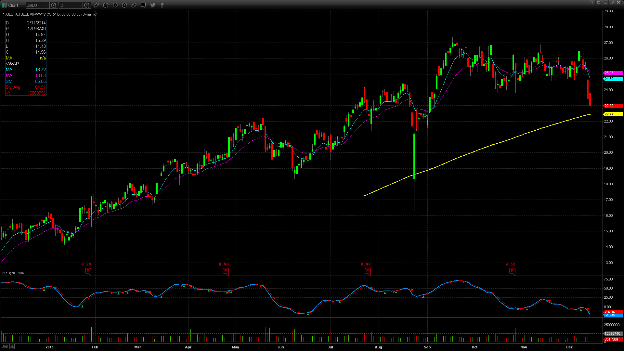Open the circled-A annotation menu
624x351 pixels.
[x=124, y=5]
